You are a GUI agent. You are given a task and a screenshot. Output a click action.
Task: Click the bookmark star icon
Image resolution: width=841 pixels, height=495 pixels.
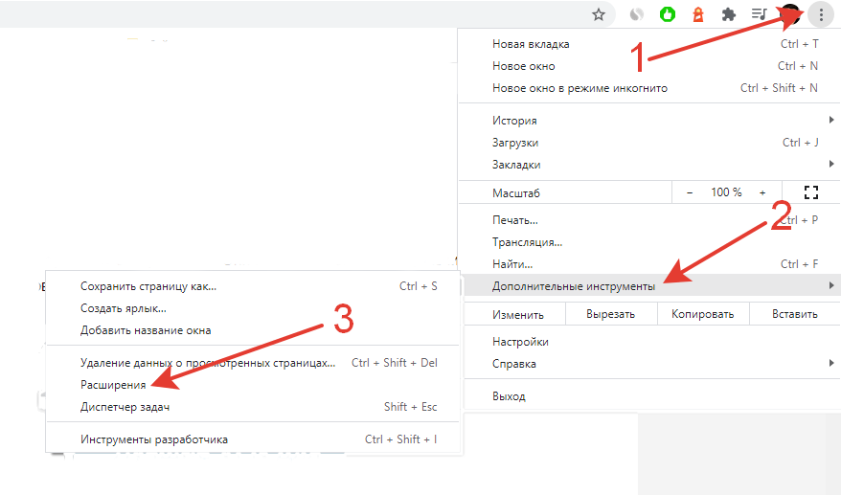(x=599, y=14)
